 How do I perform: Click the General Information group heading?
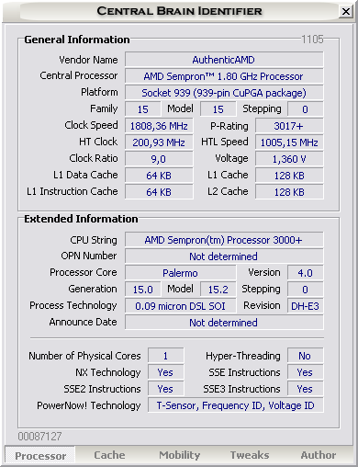click(x=77, y=40)
